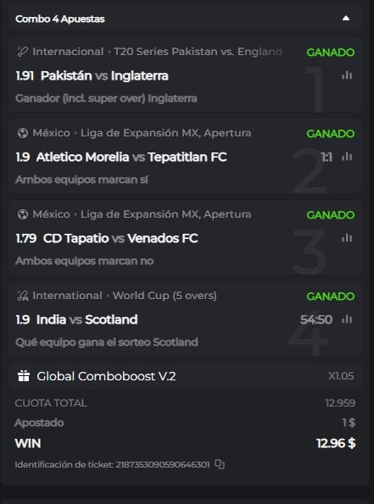
Task: Collapse the Combo 4 Apuestas section arrow
Action: point(346,19)
